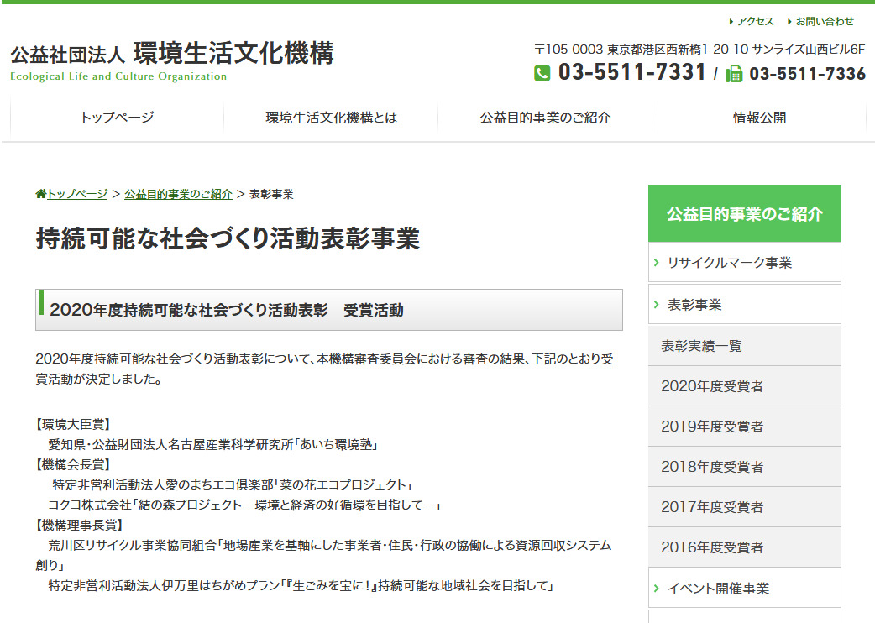The width and height of the screenshot is (875, 623).
Task: Click the green 公益目的事業のご紹介 sidebar header
Action: 744,214
